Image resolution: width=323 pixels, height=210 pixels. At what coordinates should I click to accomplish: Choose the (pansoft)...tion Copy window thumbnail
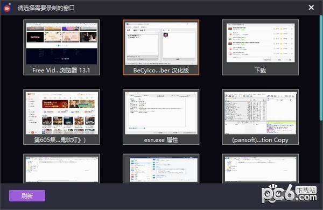click(x=261, y=117)
